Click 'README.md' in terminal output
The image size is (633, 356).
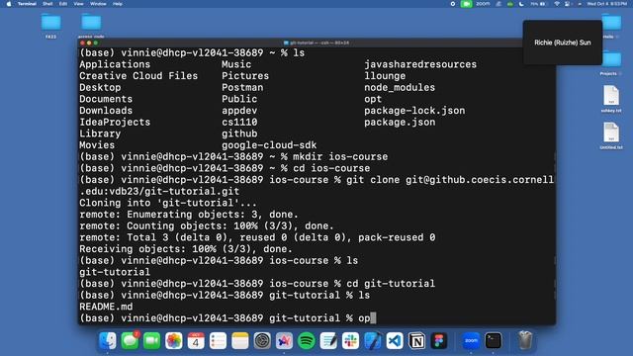(x=106, y=307)
